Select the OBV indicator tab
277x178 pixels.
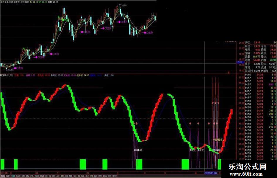[x=53, y=176]
